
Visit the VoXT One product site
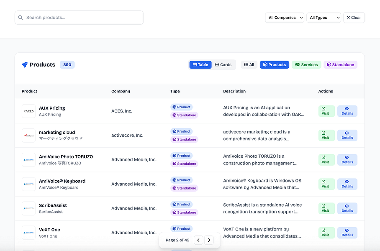(326, 233)
